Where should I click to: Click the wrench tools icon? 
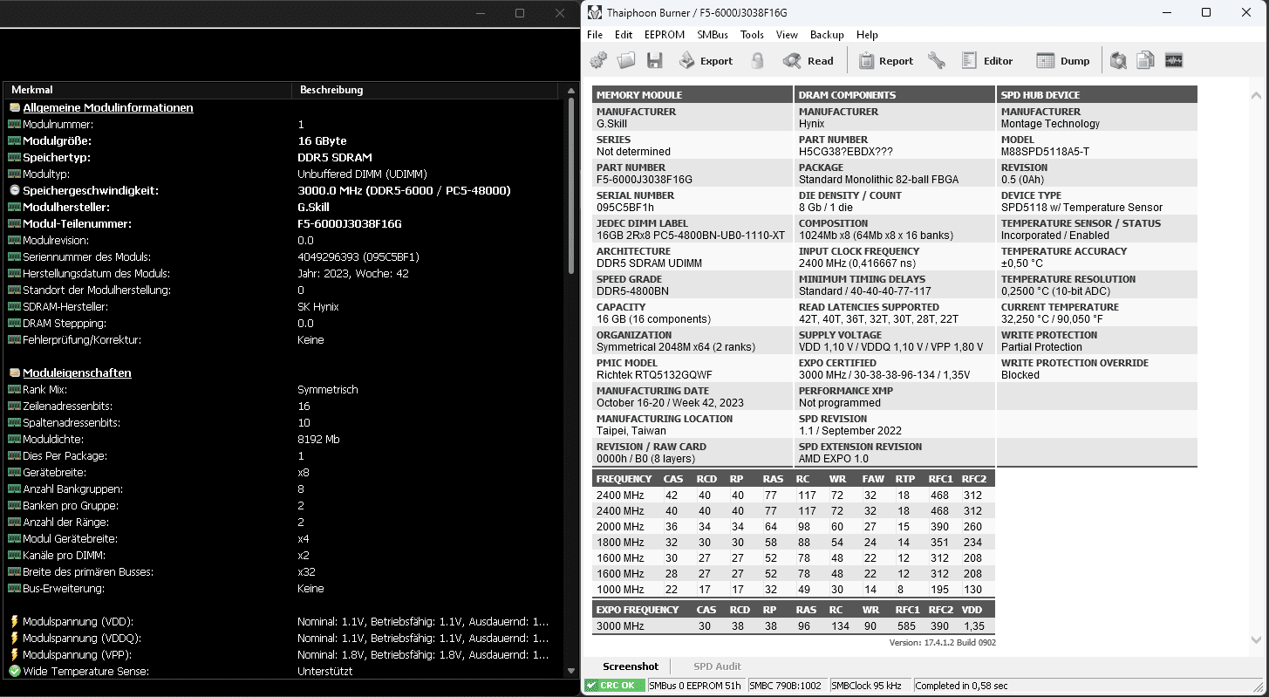[937, 60]
